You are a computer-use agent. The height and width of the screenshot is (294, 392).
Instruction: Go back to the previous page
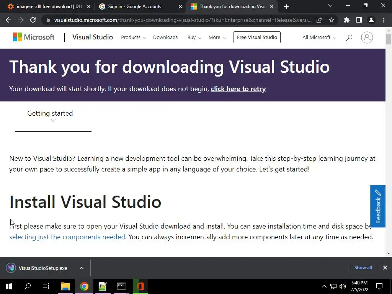click(x=8, y=20)
